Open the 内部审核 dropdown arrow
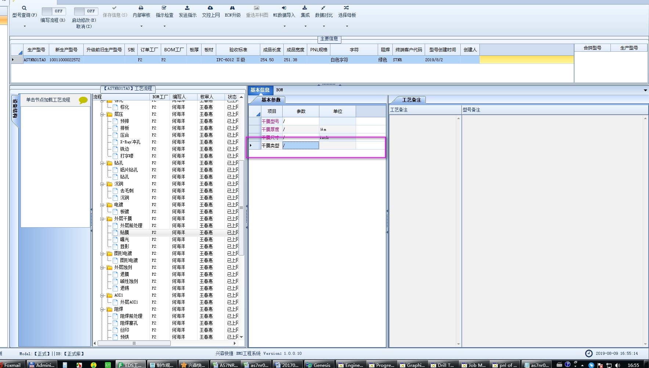This screenshot has height=368, width=649. (141, 26)
